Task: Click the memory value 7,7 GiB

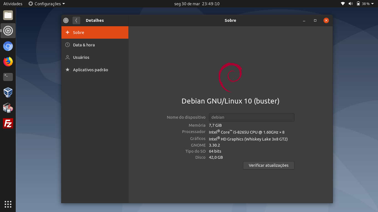Action: pyautogui.click(x=215, y=125)
